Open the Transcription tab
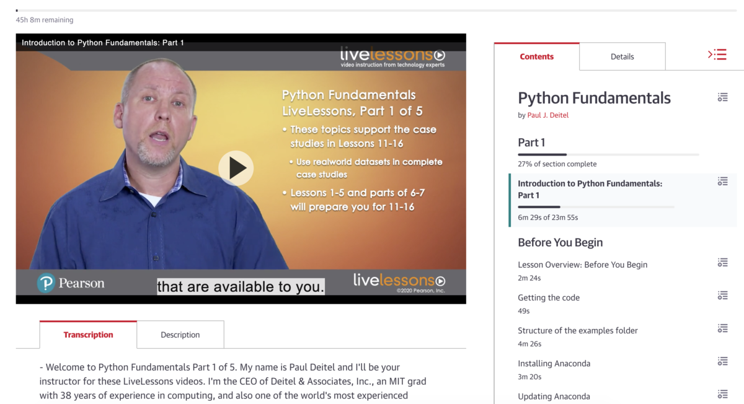Image resolution: width=744 pixels, height=404 pixels. click(x=88, y=335)
